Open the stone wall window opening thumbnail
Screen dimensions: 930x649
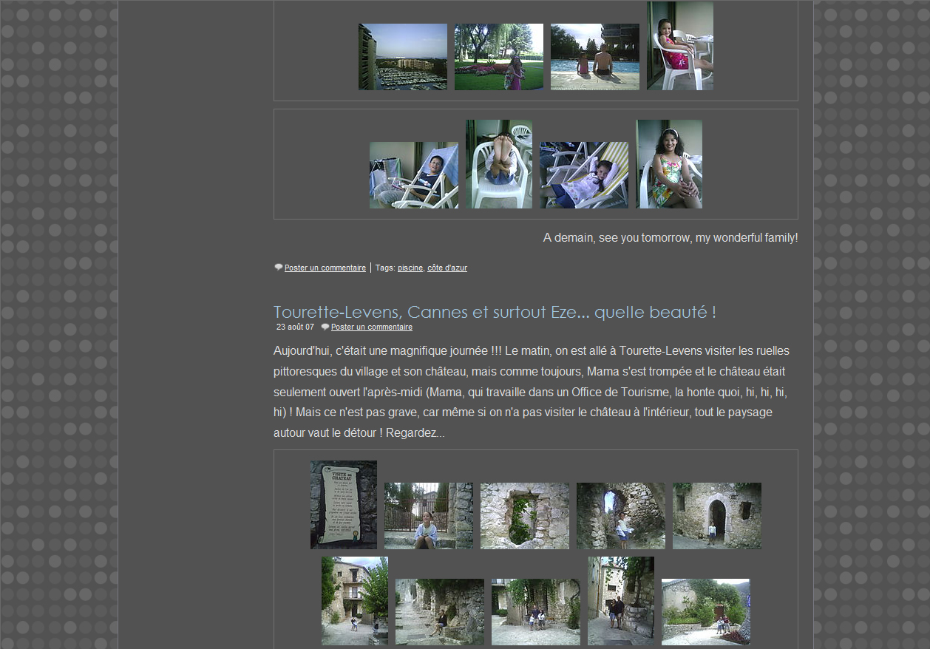pyautogui.click(x=524, y=516)
